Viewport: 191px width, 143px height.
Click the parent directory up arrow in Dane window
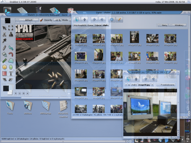[84, 19]
